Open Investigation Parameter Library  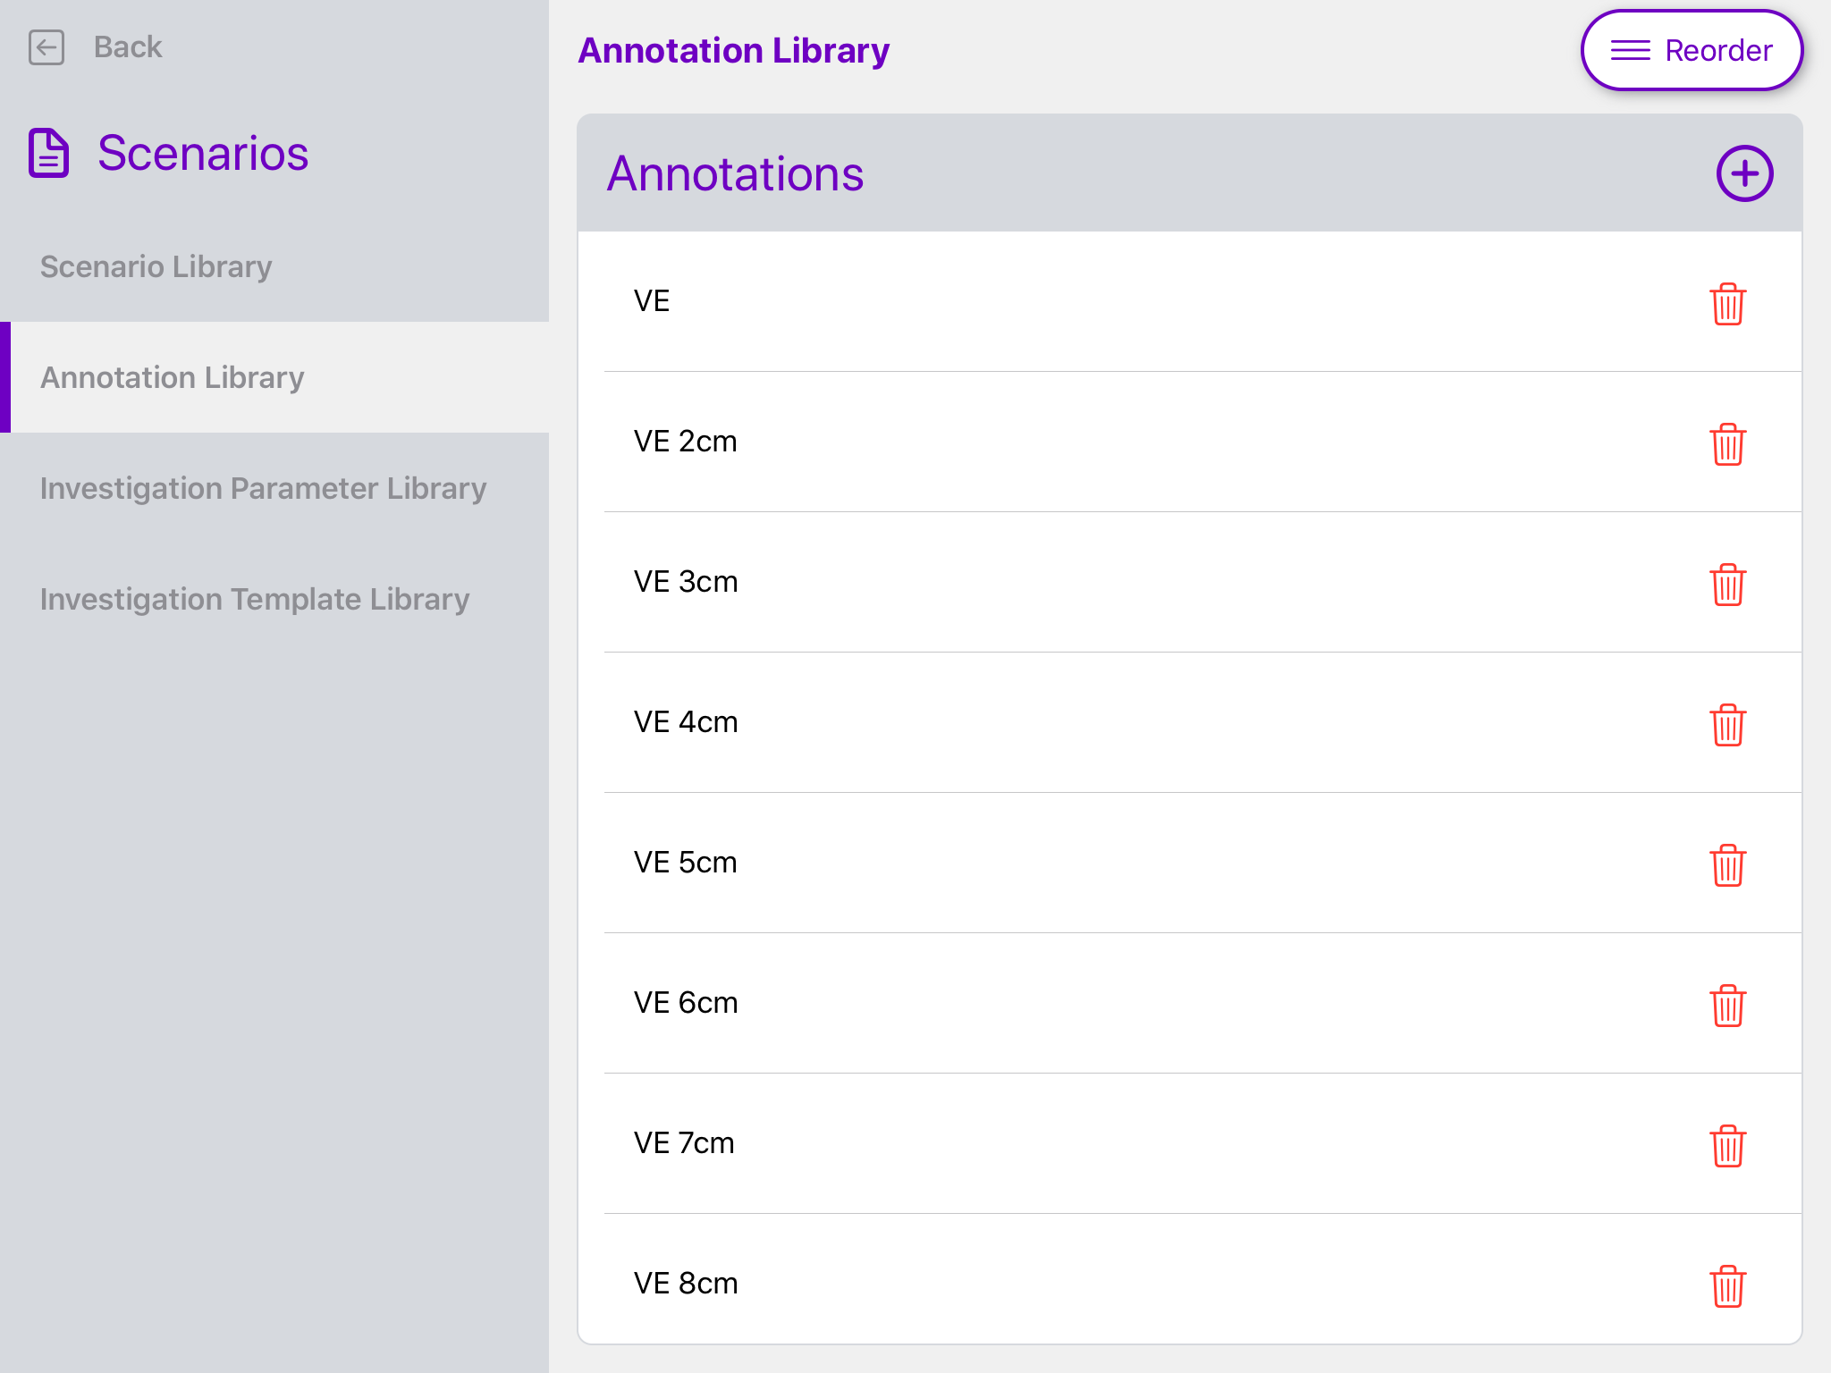[x=263, y=488]
